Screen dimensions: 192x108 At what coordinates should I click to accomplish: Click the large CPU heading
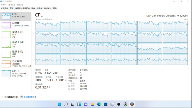click(39, 15)
